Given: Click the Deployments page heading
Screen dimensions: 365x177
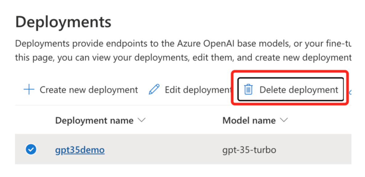Looking at the screenshot, I should click(x=63, y=22).
